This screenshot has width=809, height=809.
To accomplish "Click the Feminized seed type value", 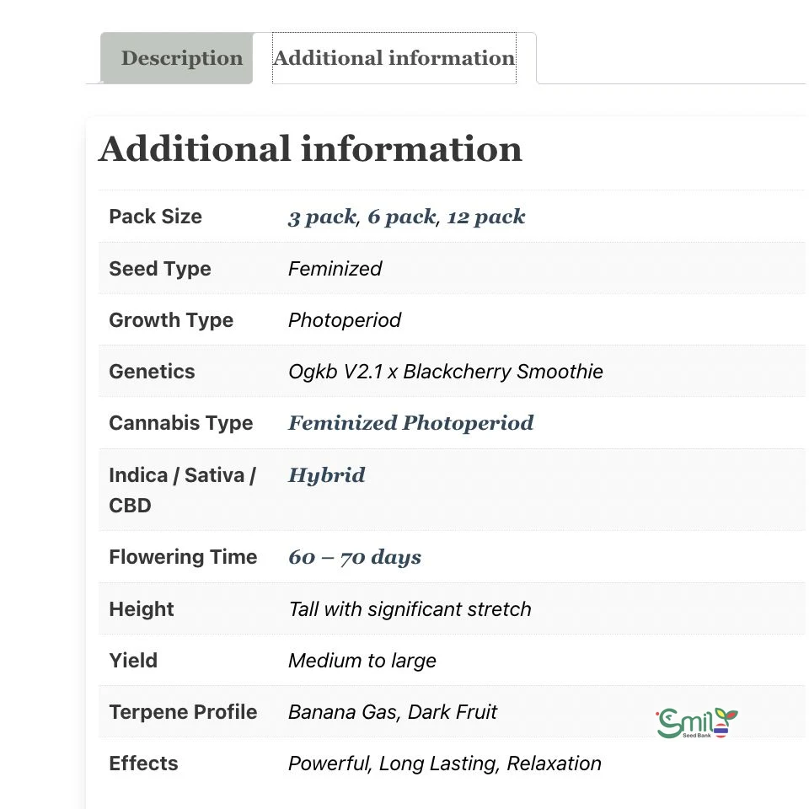I will [335, 269].
